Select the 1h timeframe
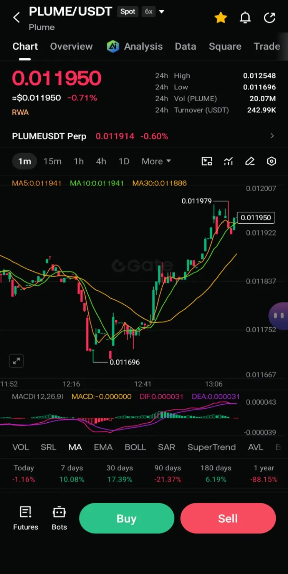 [x=79, y=161]
